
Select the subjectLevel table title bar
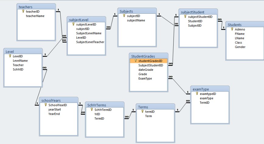[86, 20]
